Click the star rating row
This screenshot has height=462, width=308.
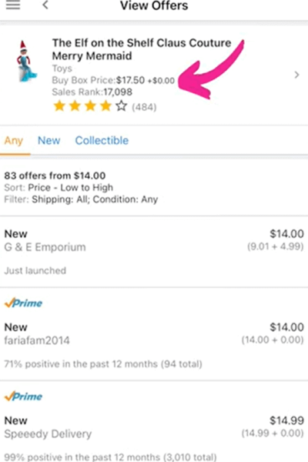pos(105,106)
